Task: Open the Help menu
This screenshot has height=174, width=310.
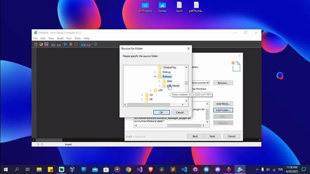Action: click(87, 38)
